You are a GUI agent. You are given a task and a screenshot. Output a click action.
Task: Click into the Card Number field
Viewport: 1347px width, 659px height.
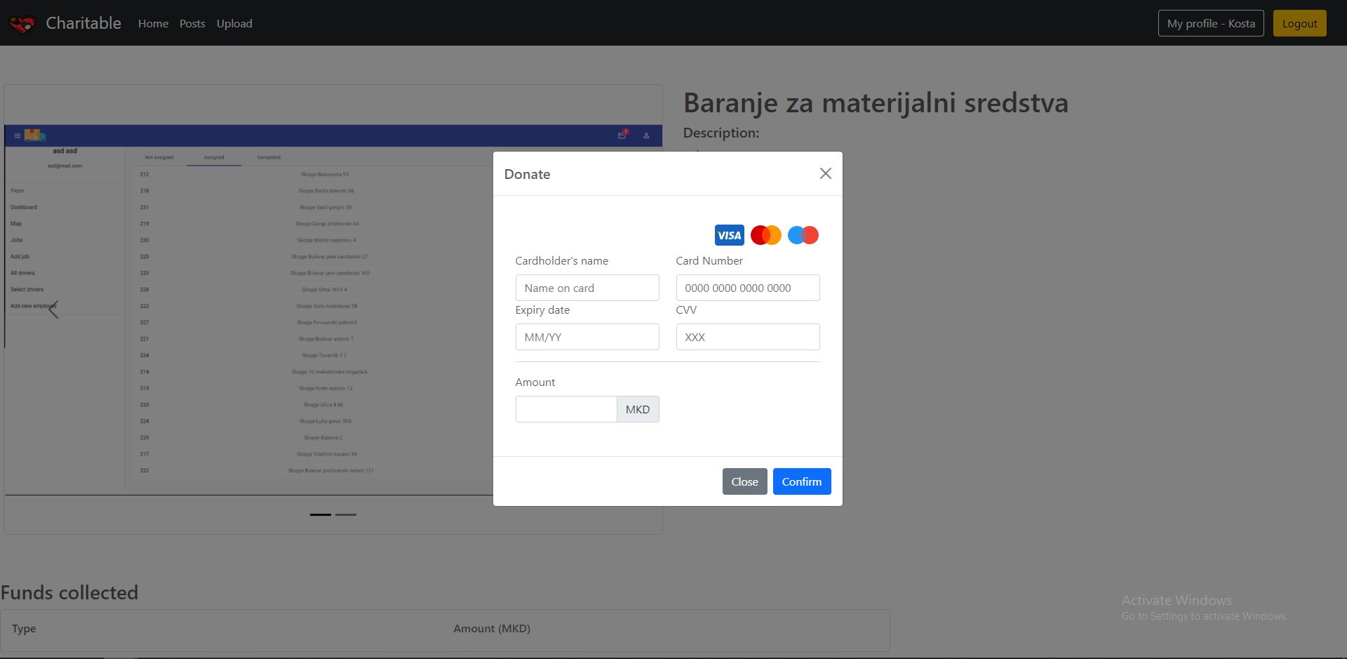[x=747, y=288]
